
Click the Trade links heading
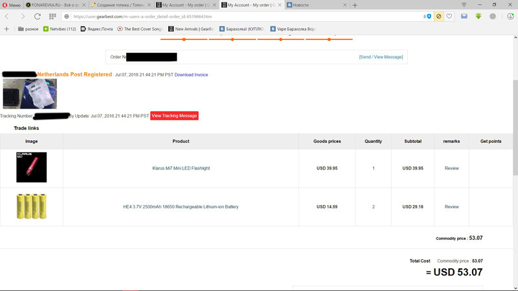tap(27, 128)
